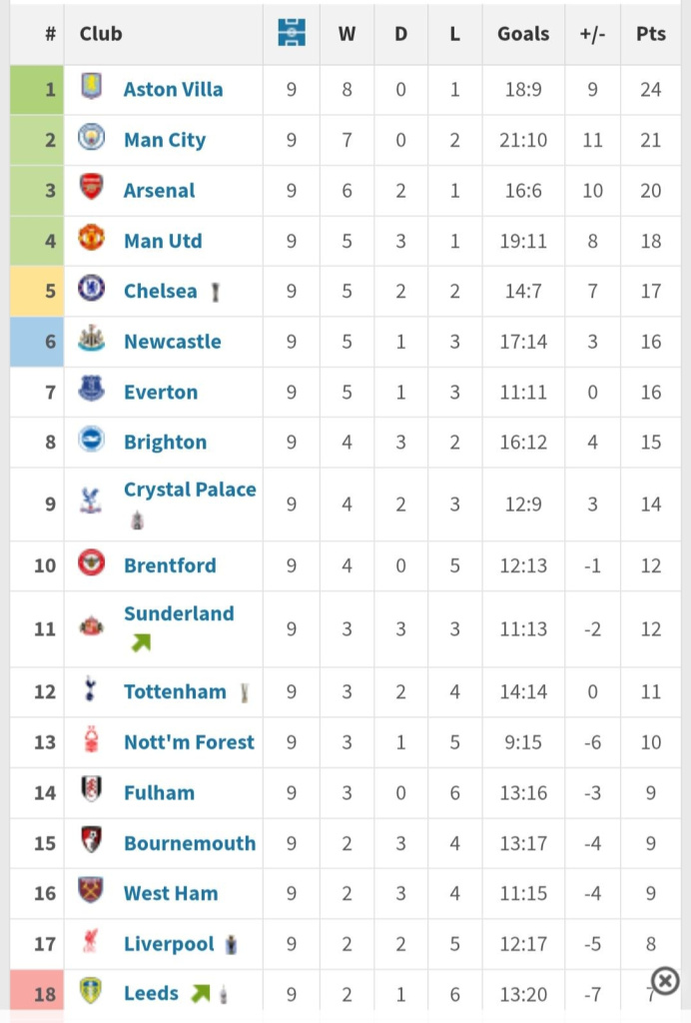The width and height of the screenshot is (691, 1023).
Task: Open the Crystal Palace club link
Action: tap(190, 490)
